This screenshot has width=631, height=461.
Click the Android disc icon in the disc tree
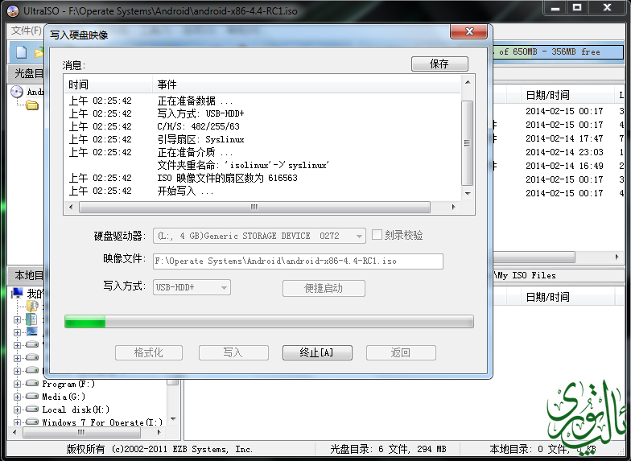pos(17,92)
